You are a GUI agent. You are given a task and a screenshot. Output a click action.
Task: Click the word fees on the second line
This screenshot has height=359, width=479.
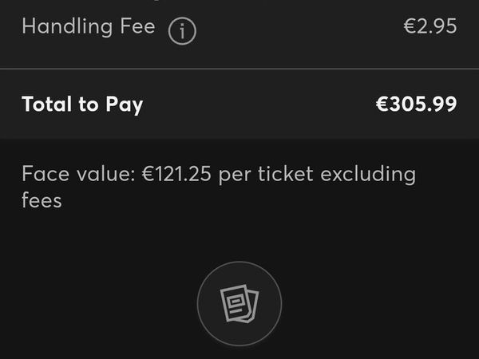pyautogui.click(x=42, y=200)
